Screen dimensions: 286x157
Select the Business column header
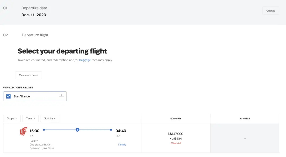tap(245, 119)
